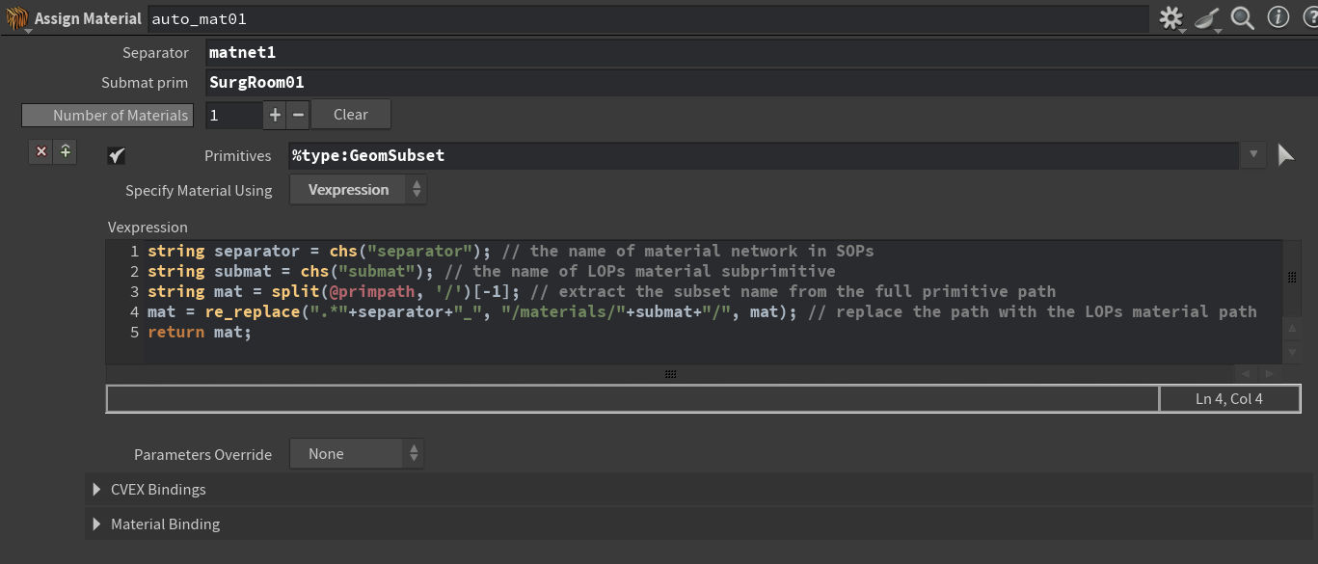The image size is (1318, 564).
Task: Open the gear parameter settings menu
Action: (x=1170, y=18)
